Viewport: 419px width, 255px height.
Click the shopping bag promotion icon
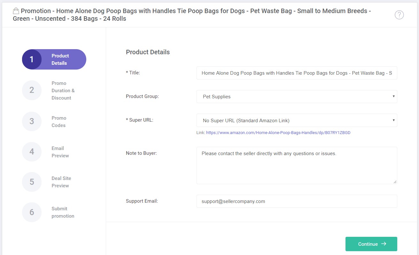point(16,11)
